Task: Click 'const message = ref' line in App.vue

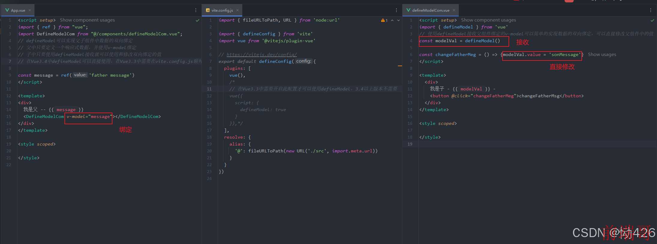Action: (x=76, y=75)
